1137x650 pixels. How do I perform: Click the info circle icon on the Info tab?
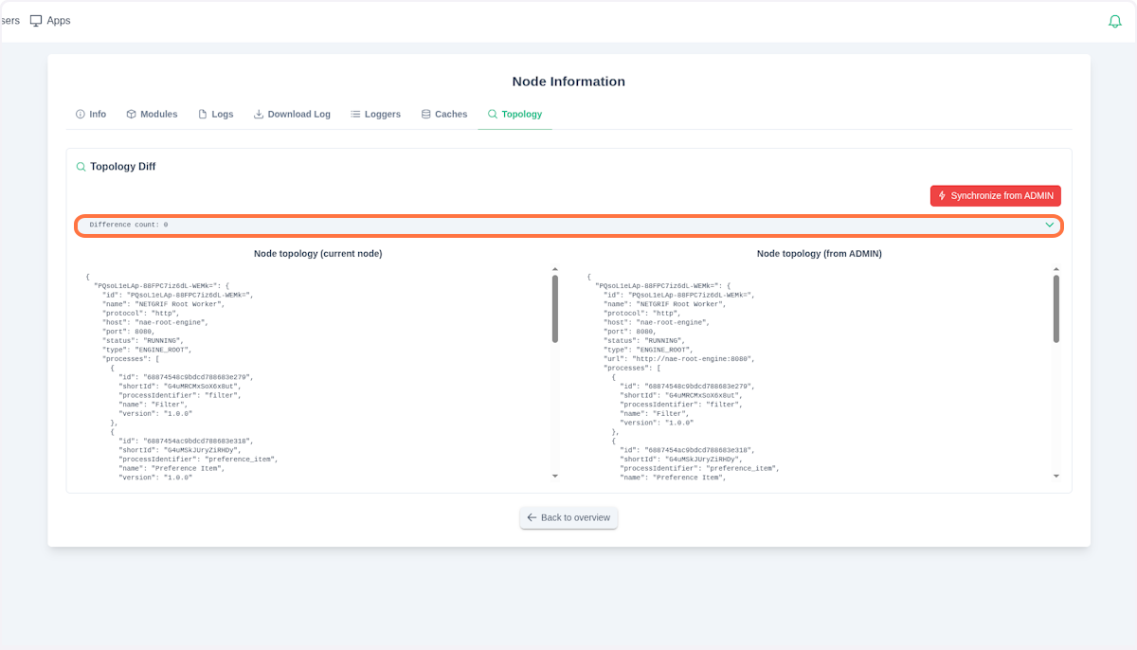(x=80, y=114)
